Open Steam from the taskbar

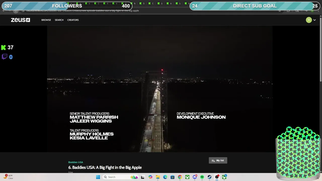(x=209, y=177)
